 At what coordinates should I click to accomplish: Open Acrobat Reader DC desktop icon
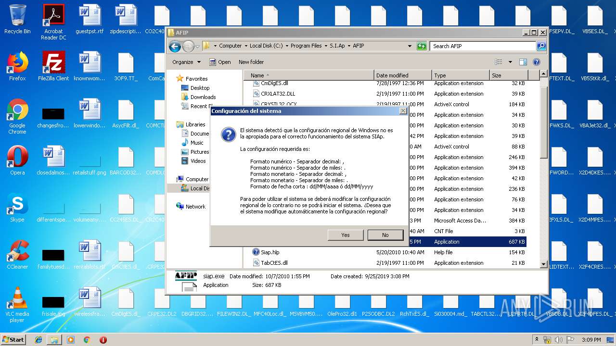point(53,22)
